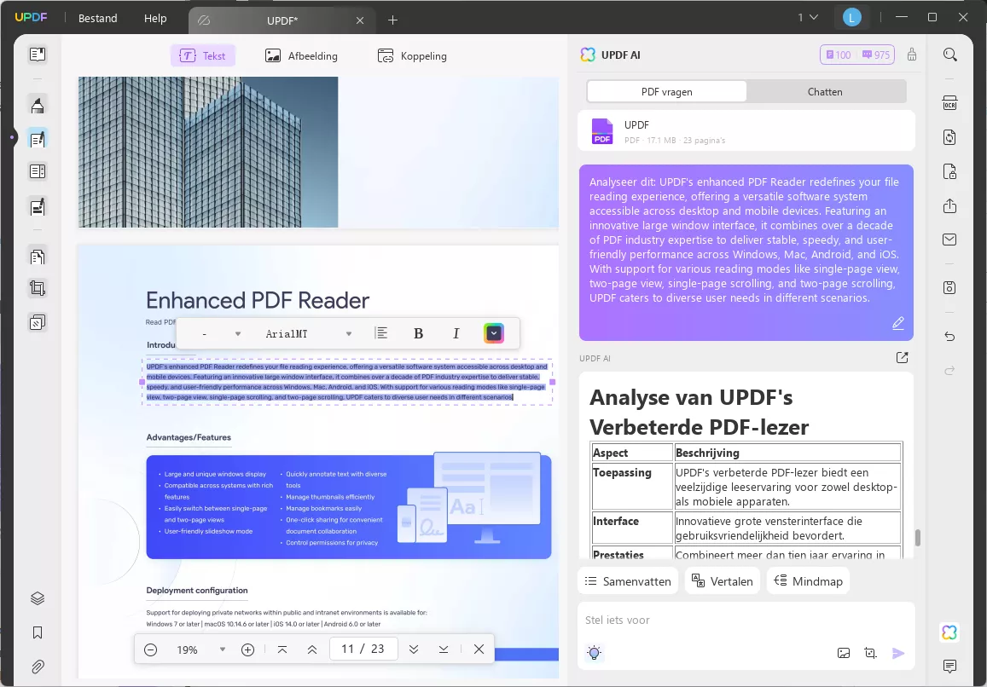
Task: Open the comments panel icon at bottom right
Action: tap(949, 666)
